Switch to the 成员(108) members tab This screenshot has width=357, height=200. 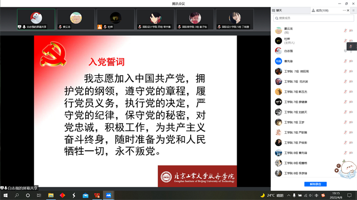coord(320,11)
